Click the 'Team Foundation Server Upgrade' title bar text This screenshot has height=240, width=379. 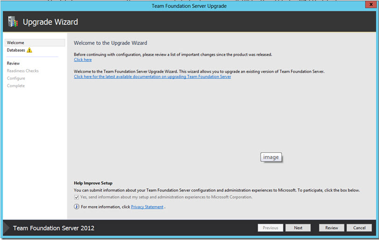pyautogui.click(x=189, y=6)
